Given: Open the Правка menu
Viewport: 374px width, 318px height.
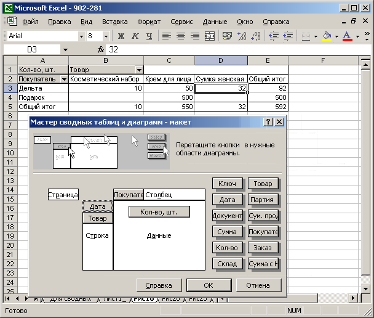Looking at the screenshot, I should tap(60, 22).
